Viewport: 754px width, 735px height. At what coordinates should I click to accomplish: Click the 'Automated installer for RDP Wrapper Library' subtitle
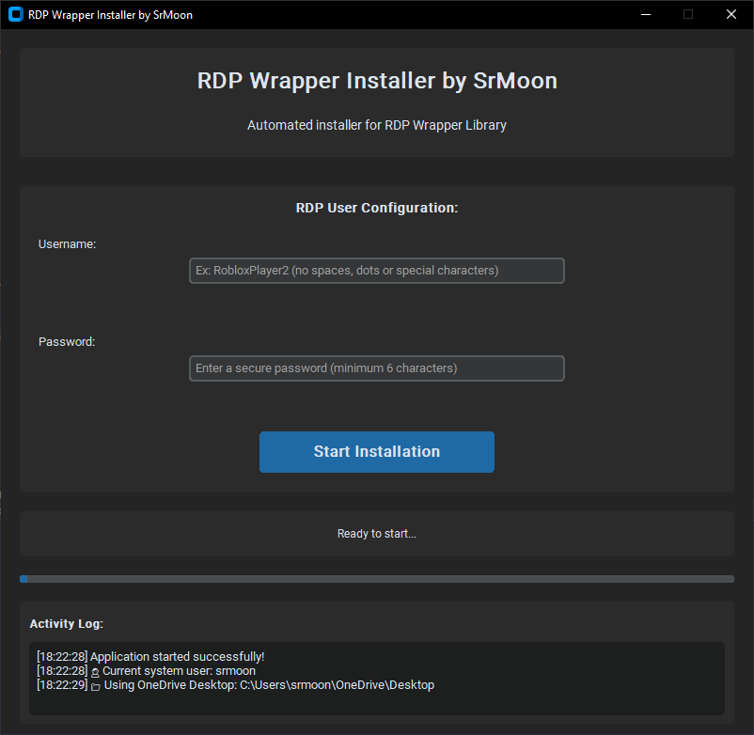click(376, 125)
